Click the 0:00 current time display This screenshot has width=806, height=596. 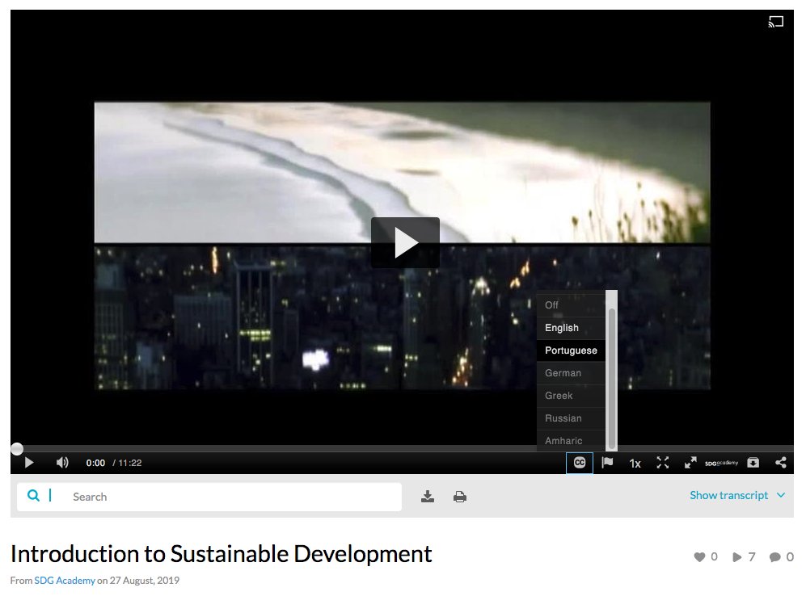(x=95, y=463)
